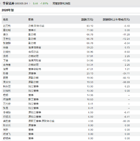
Task: Open the 万光彩 name link
Action: click(x=7, y=104)
